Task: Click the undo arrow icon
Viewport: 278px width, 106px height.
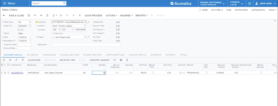Action: 35,15
